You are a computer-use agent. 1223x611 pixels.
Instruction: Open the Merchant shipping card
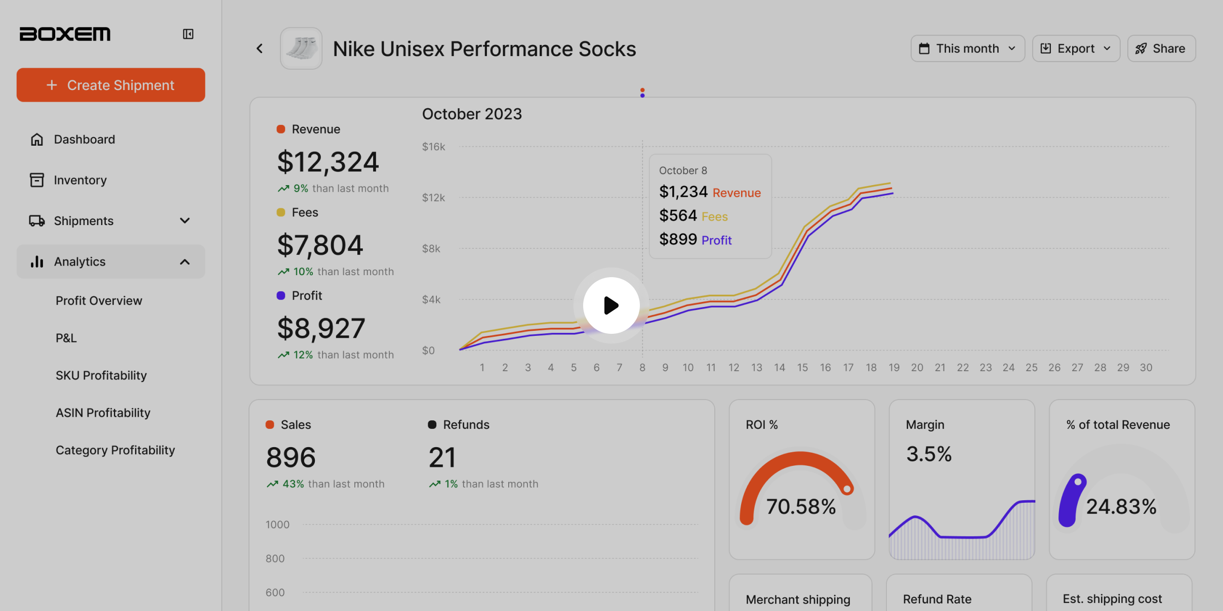pyautogui.click(x=800, y=593)
